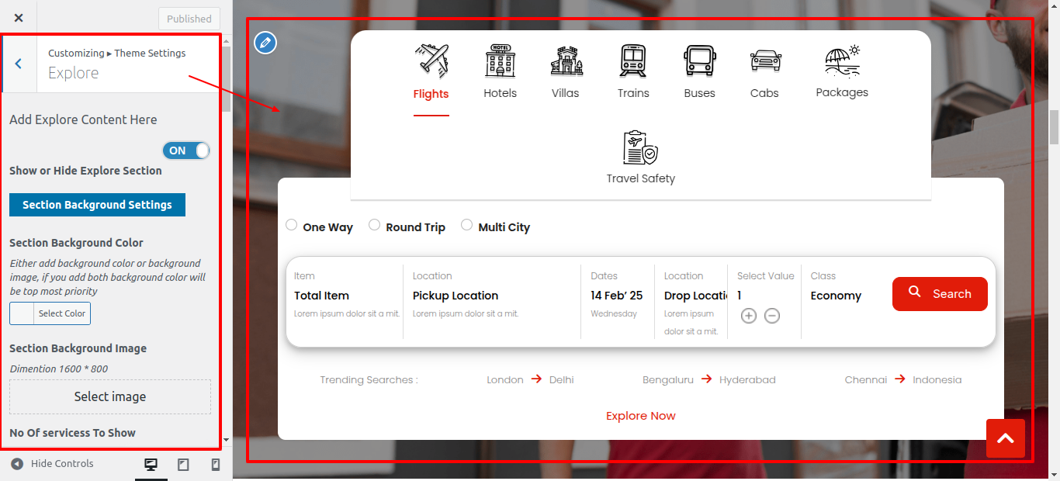The height and width of the screenshot is (481, 1060).
Task: Open the Class Economy selector
Action: 836,296
